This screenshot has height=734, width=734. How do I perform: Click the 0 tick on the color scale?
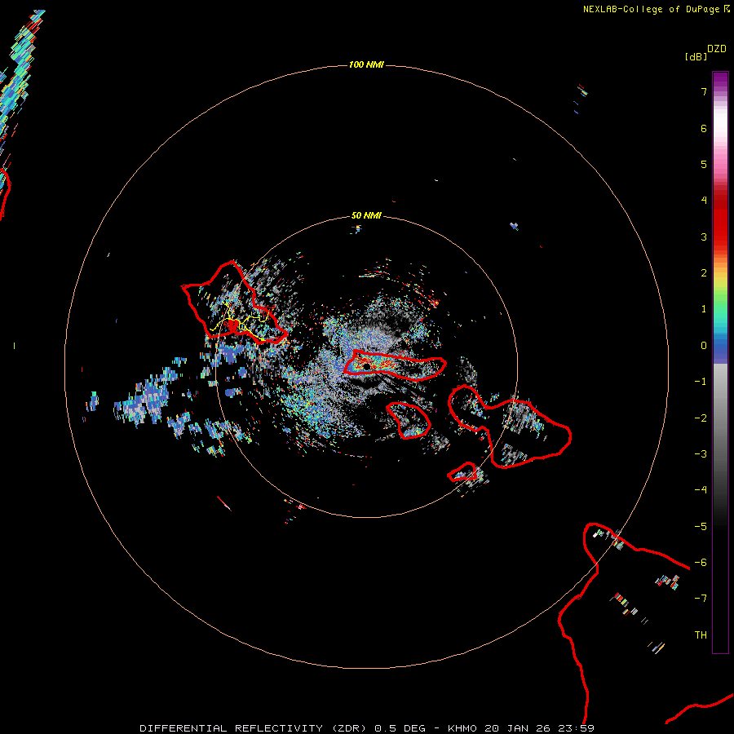pos(704,346)
